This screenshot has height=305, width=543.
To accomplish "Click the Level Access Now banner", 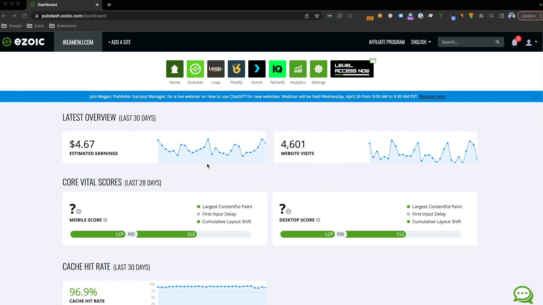I will (352, 69).
